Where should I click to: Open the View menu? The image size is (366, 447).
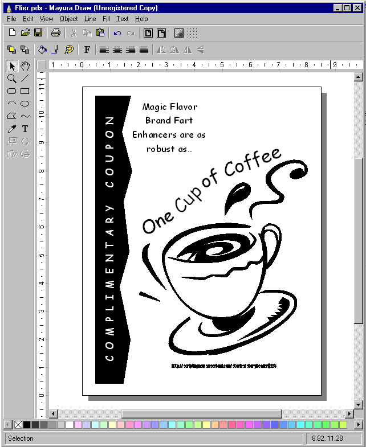(46, 19)
